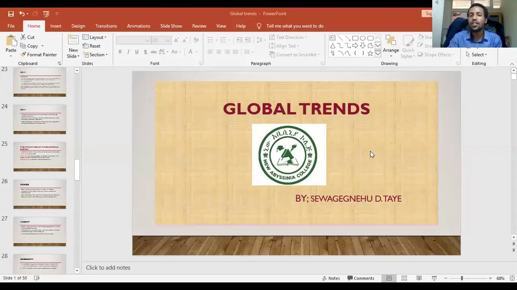Select the oval shape in gallery

363,38
